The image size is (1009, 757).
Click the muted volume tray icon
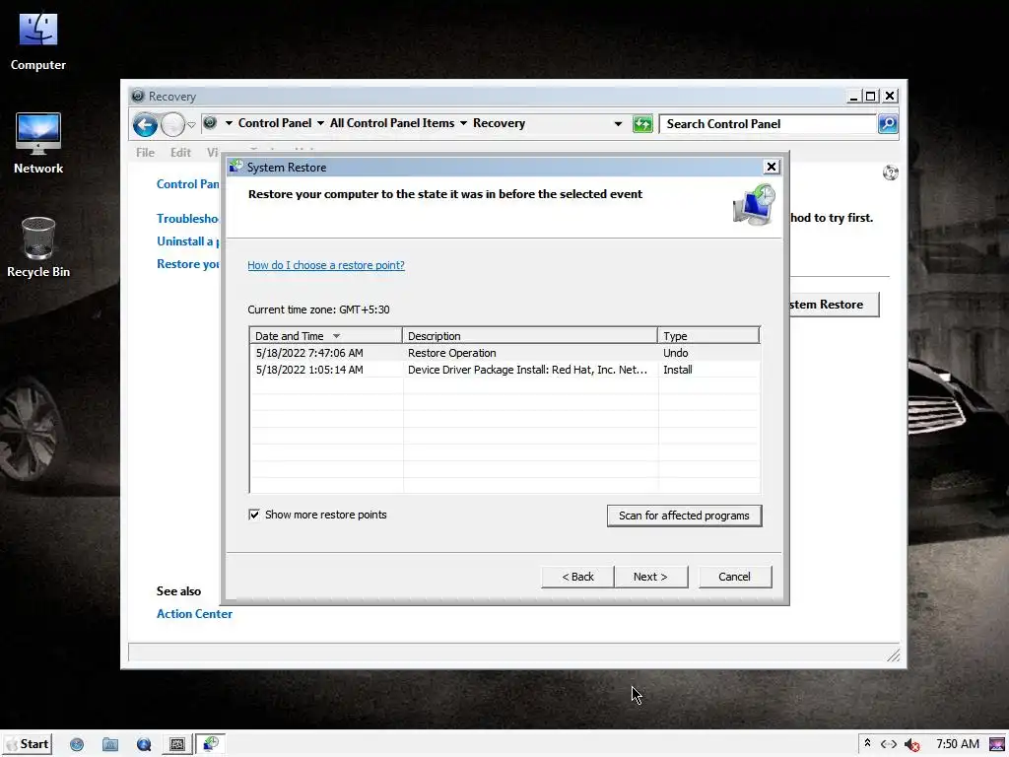coord(911,745)
